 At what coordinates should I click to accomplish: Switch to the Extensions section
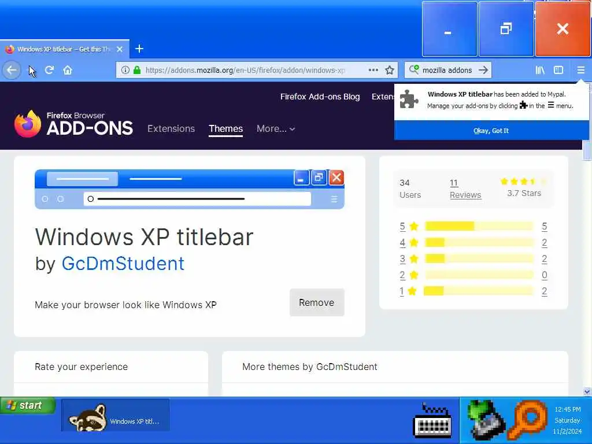pos(171,129)
